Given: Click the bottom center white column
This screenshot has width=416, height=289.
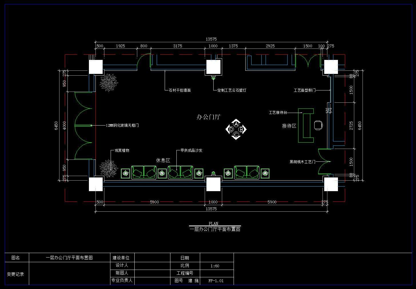Looking at the screenshot, I should [213, 184].
